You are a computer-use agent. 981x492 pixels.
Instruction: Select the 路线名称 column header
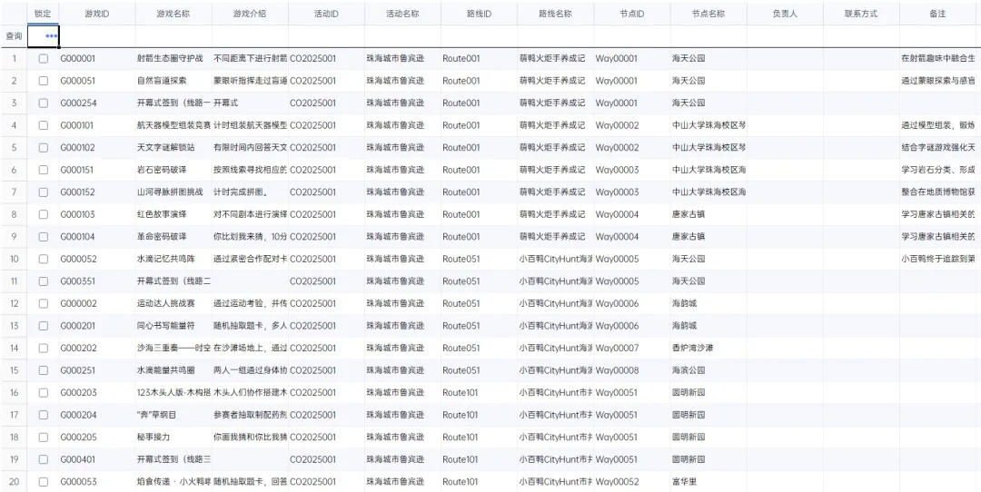coord(554,15)
